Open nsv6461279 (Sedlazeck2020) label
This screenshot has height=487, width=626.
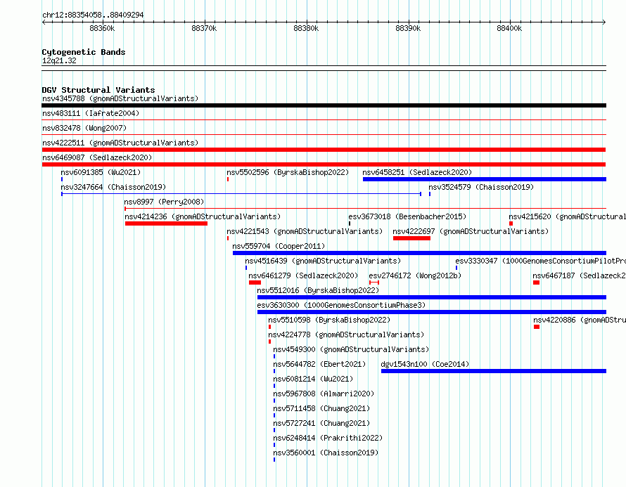303,275
